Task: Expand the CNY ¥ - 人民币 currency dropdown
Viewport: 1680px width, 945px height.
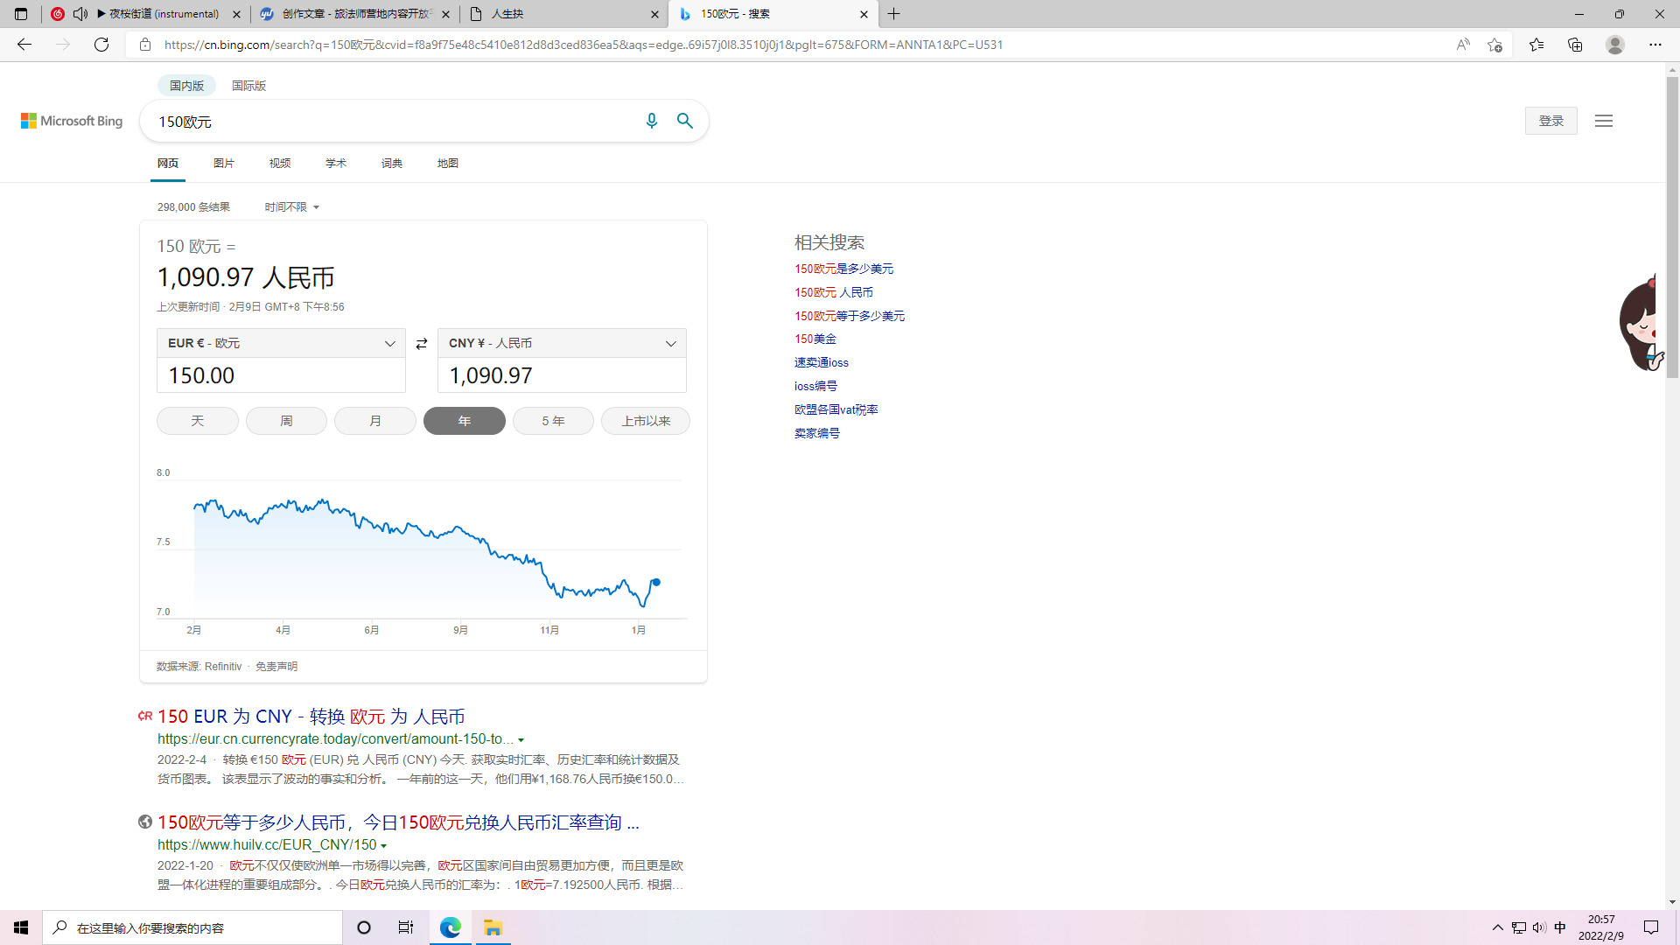Action: coord(562,343)
